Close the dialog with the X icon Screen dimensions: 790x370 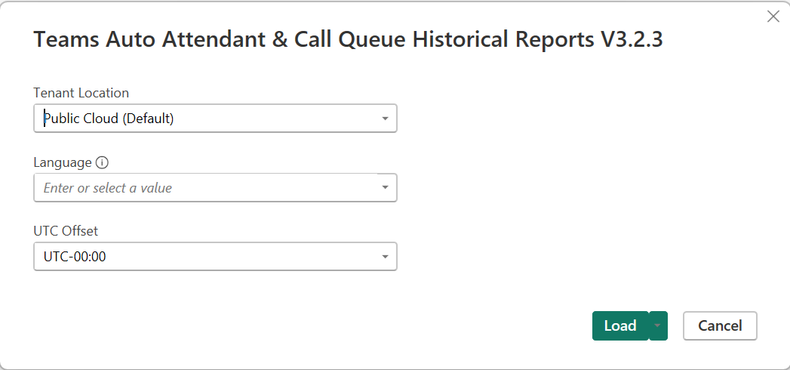(x=773, y=17)
